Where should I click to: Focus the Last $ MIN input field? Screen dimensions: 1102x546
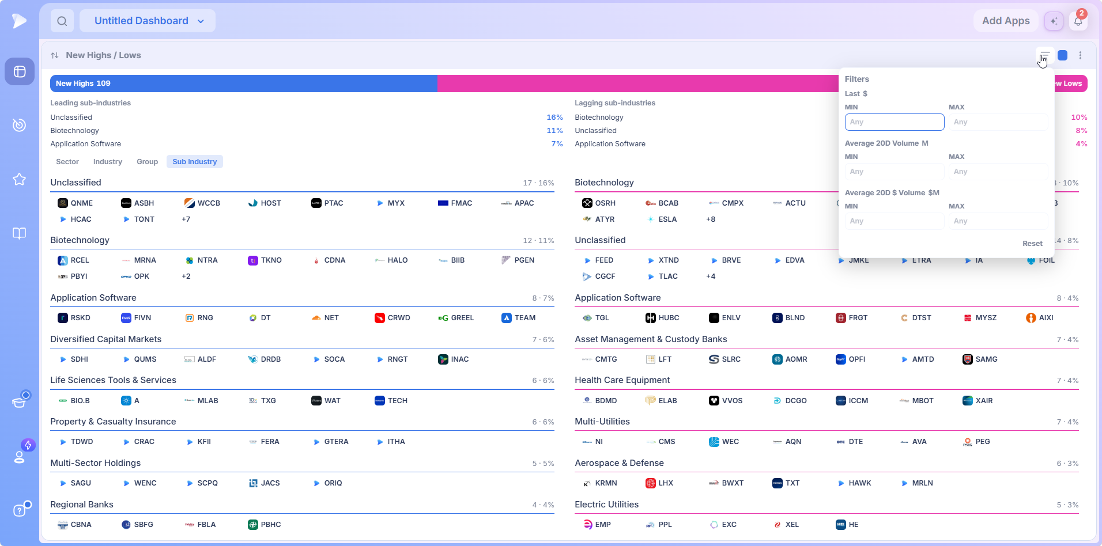pos(895,122)
